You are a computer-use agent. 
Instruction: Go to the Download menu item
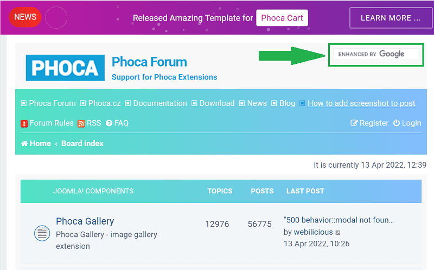tap(216, 103)
